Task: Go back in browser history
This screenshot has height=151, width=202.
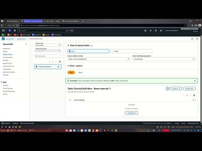Action: 9,25
